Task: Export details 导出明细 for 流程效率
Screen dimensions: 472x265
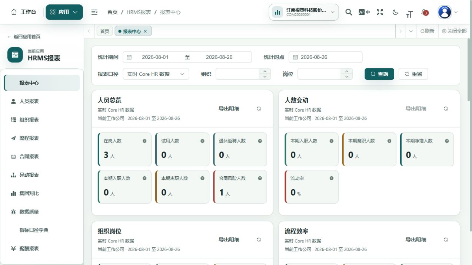Action: coord(416,239)
